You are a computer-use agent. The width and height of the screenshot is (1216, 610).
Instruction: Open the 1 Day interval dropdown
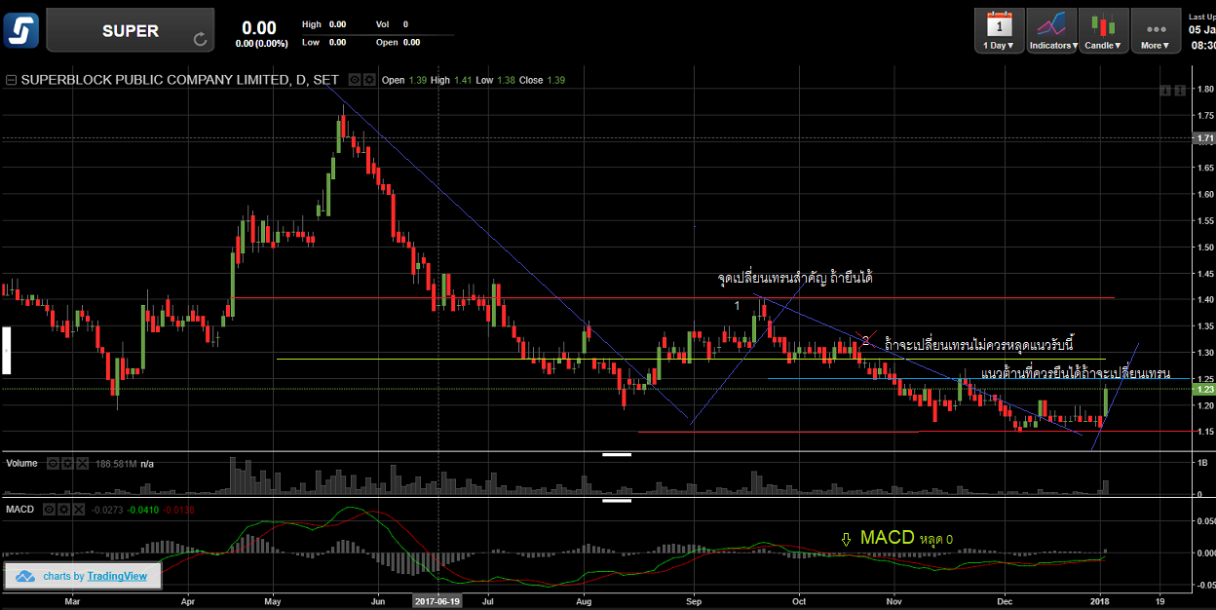(999, 30)
